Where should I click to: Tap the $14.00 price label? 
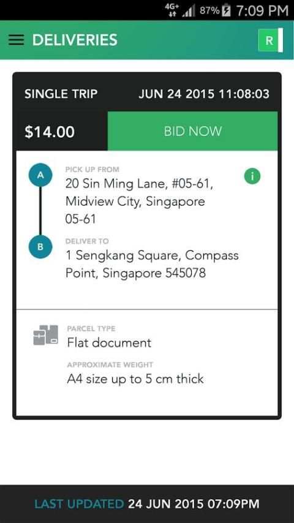click(x=50, y=132)
